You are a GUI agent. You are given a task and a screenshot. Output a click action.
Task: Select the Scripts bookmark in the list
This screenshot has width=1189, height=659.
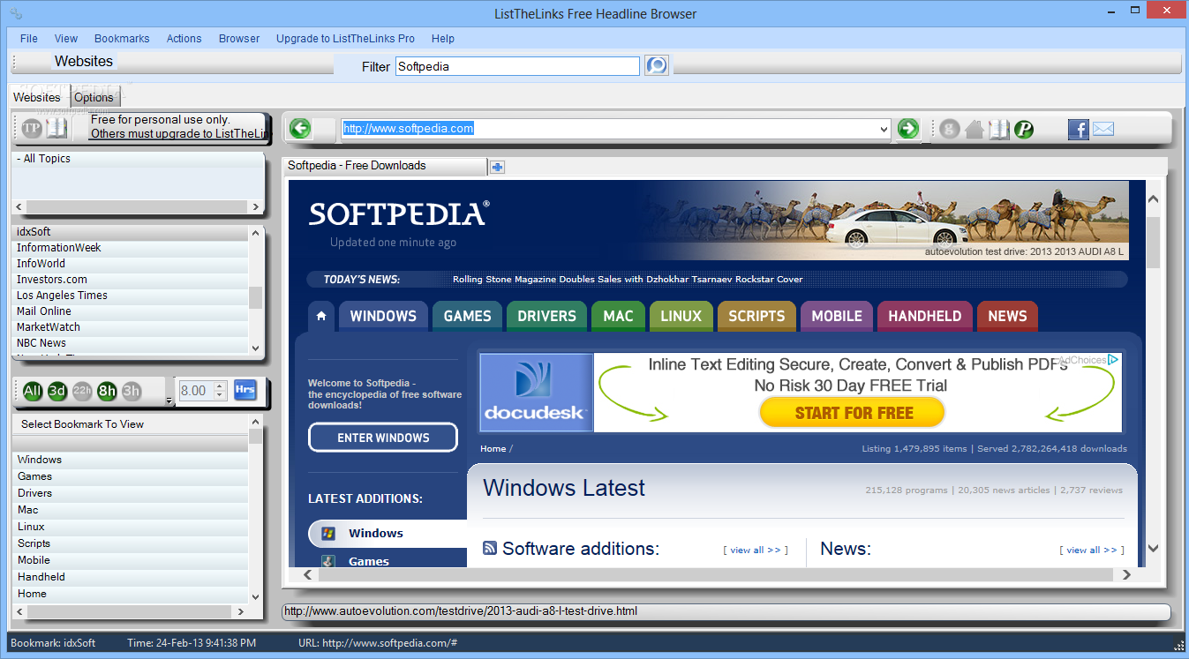point(131,543)
